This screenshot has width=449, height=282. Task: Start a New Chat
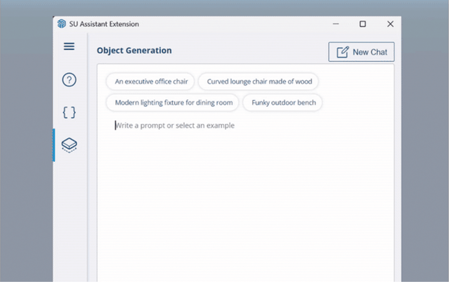click(x=361, y=52)
